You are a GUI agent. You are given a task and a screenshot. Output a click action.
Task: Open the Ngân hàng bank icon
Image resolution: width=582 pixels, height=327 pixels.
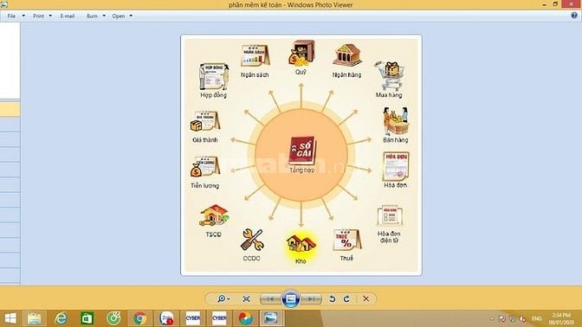346,55
